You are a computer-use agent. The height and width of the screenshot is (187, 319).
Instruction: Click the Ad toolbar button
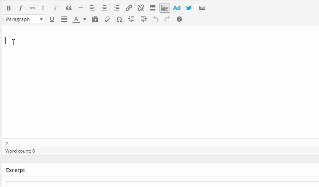(177, 8)
